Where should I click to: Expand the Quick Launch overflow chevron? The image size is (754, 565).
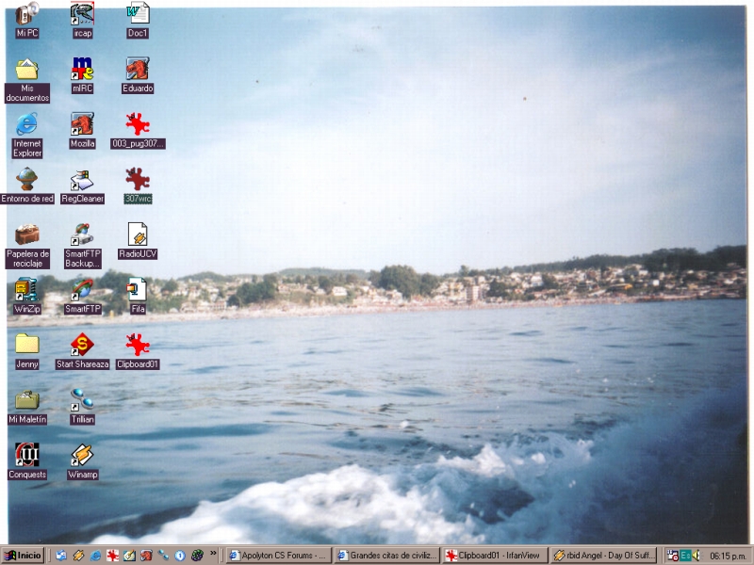213,555
